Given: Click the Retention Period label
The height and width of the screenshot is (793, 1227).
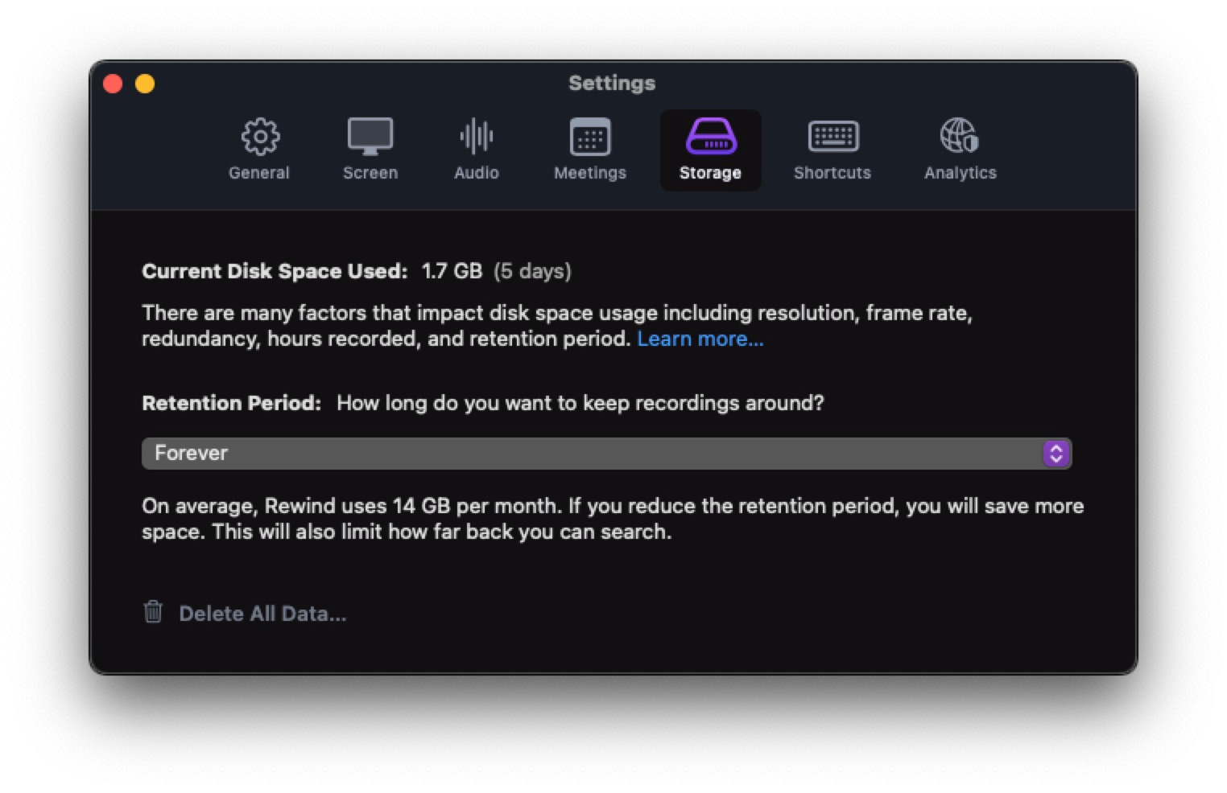Looking at the screenshot, I should tap(231, 403).
